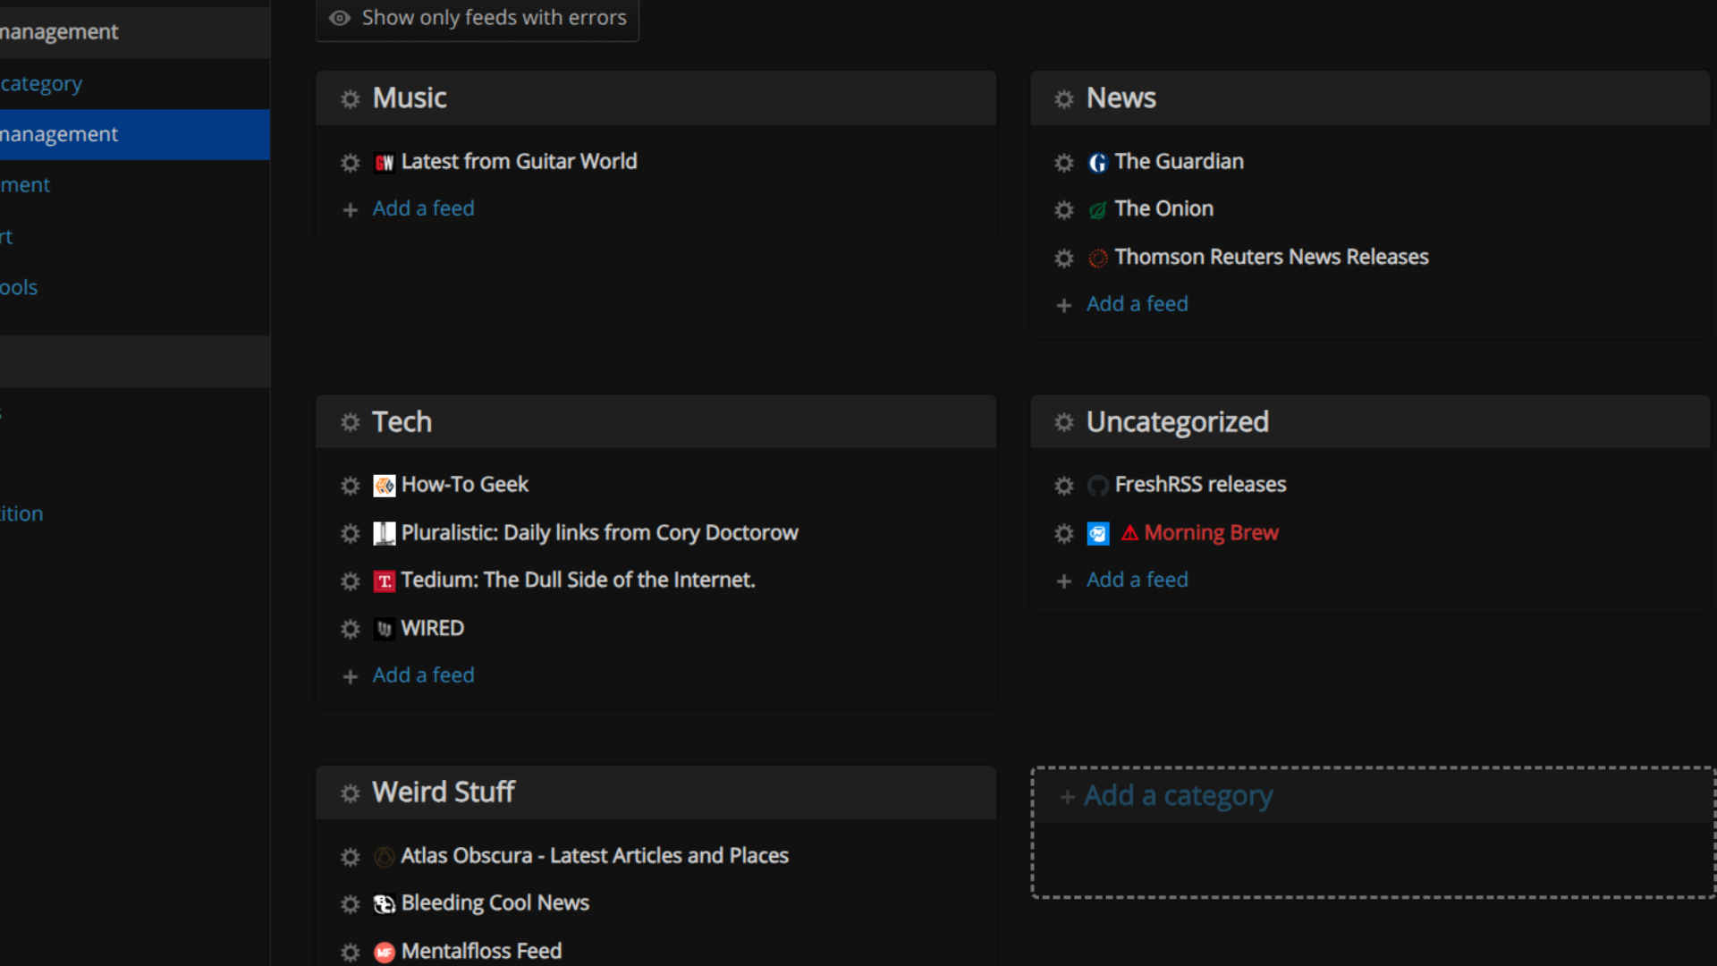Screen dimensions: 1717x966
Task: Add a feed to News category
Action: [x=1137, y=304]
